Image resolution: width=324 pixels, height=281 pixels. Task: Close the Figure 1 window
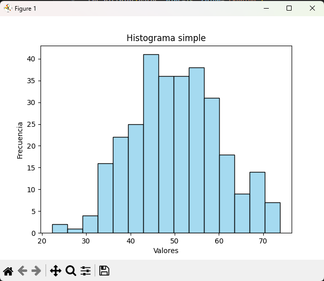(312, 8)
